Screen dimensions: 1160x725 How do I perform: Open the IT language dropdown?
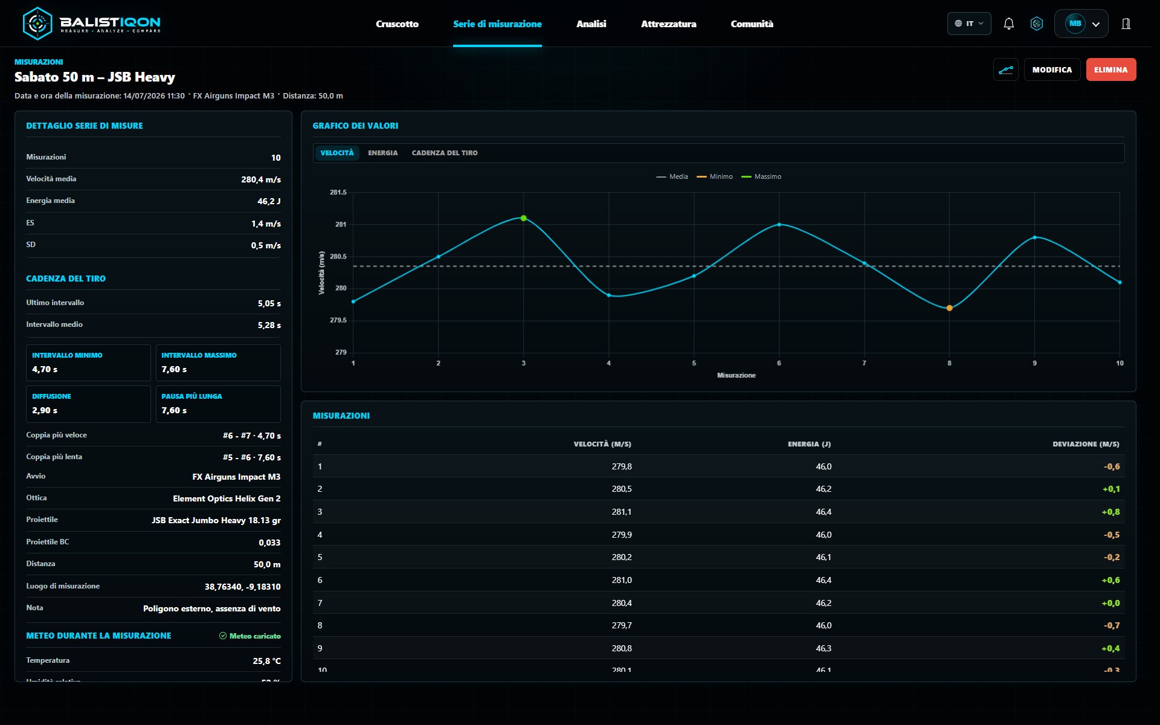pyautogui.click(x=969, y=24)
